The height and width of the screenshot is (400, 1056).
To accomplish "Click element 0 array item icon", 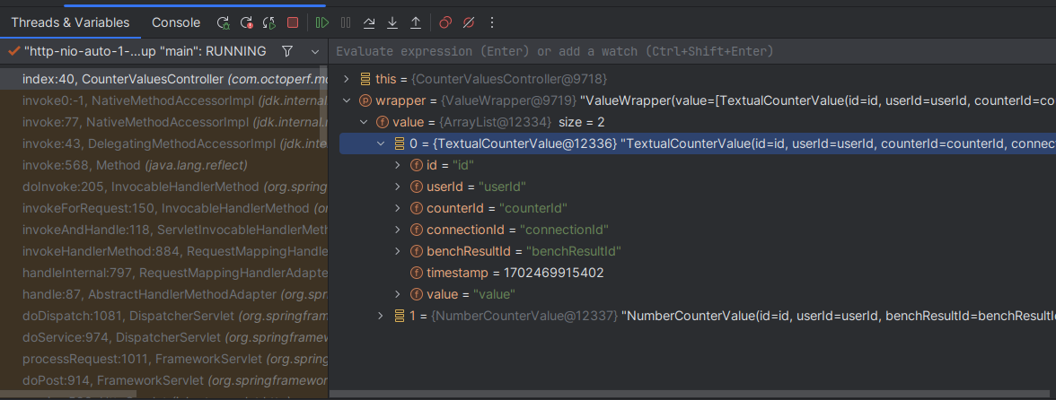I will (400, 143).
